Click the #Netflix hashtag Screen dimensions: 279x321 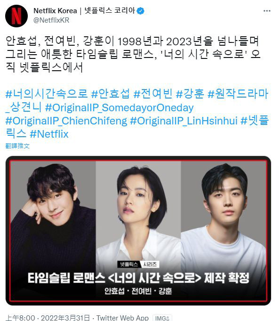coord(49,134)
